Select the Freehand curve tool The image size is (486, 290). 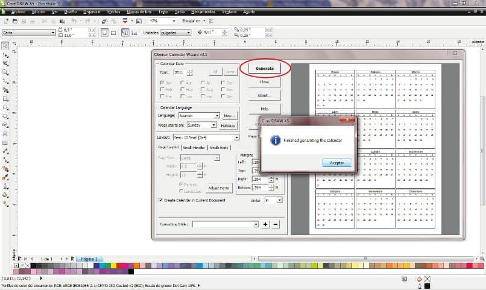coord(5,81)
